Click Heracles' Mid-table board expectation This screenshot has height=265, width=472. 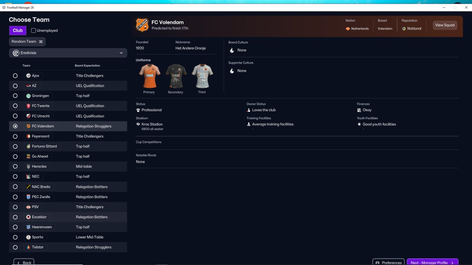coord(84,166)
